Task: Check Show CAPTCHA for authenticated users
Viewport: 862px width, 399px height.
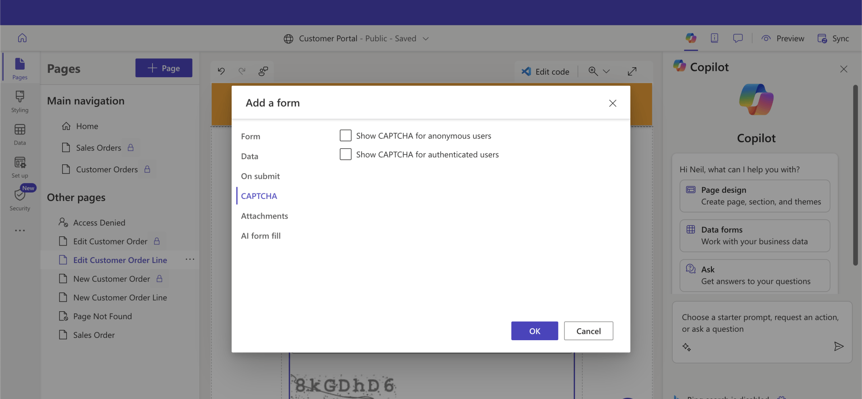Action: click(345, 154)
